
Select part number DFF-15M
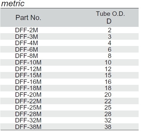(28, 75)
